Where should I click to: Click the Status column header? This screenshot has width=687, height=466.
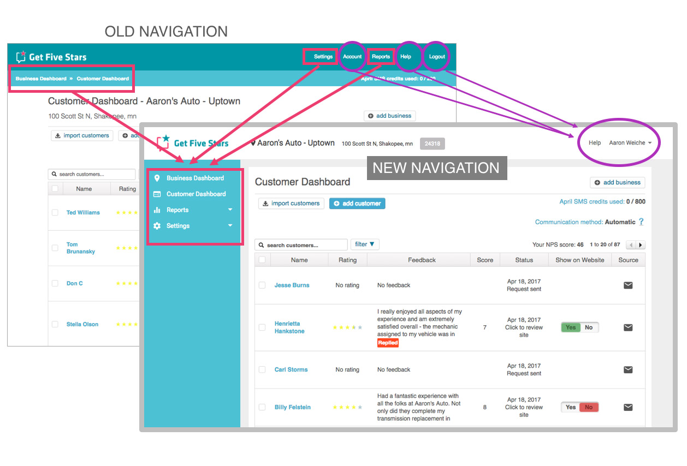(x=524, y=260)
